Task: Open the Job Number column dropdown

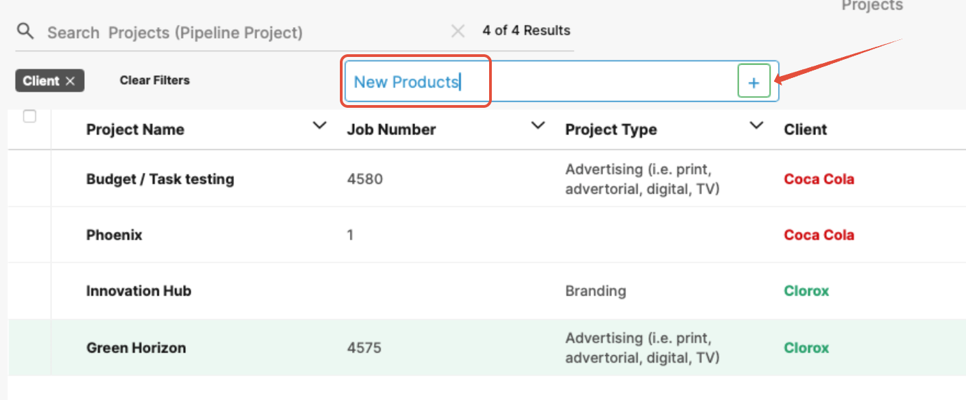Action: click(538, 125)
